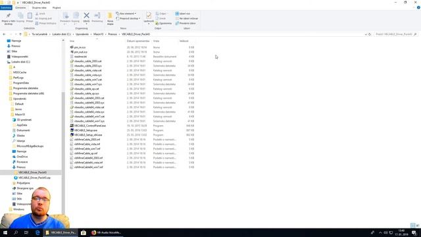
Task: Sort by the Vrsta column header
Action: 156,41
